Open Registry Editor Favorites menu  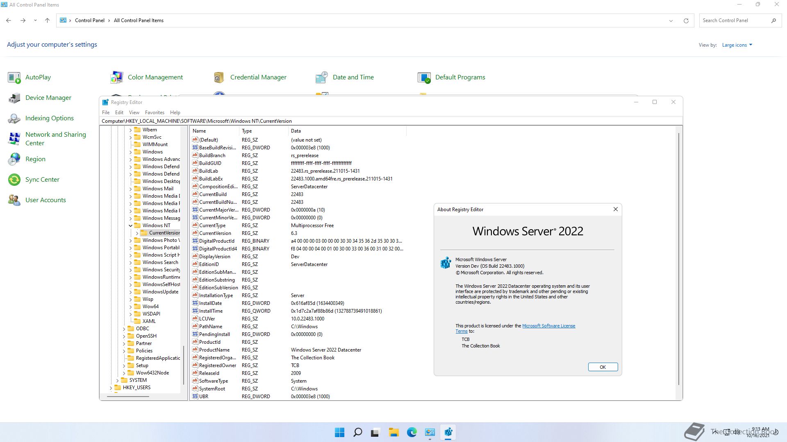[155, 113]
